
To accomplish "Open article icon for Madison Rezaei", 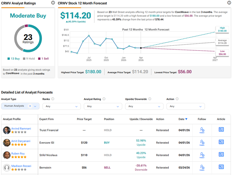I will tap(221, 167).
